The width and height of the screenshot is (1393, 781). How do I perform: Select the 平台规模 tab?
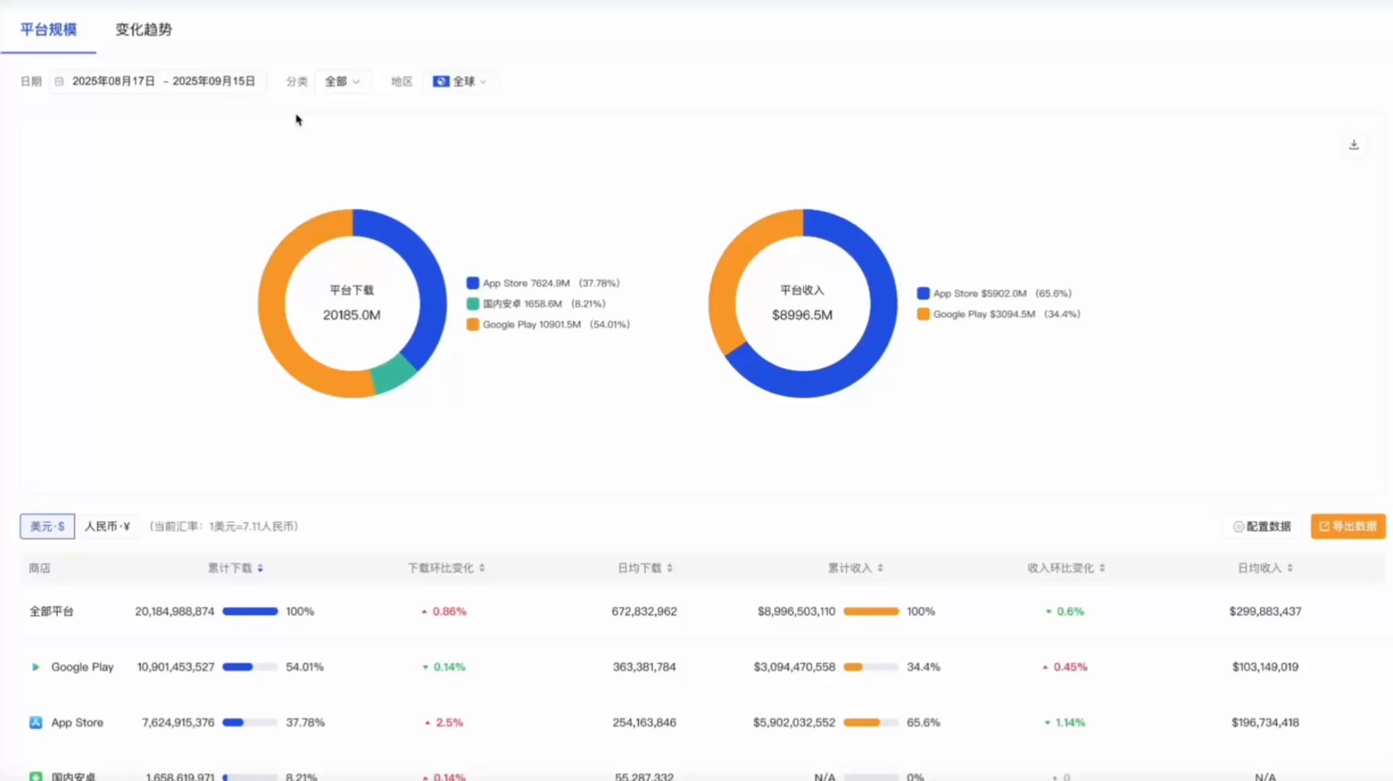click(x=48, y=30)
